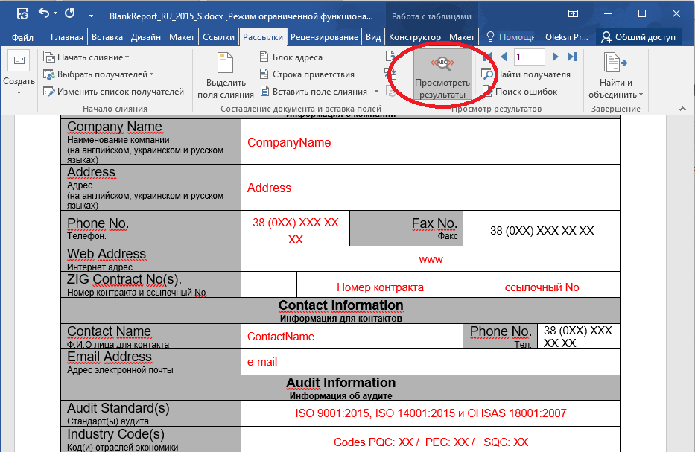Click the red phone number 38 (0XX) XXX XX XX
Screen dimensions: 695x452
[x=296, y=231]
